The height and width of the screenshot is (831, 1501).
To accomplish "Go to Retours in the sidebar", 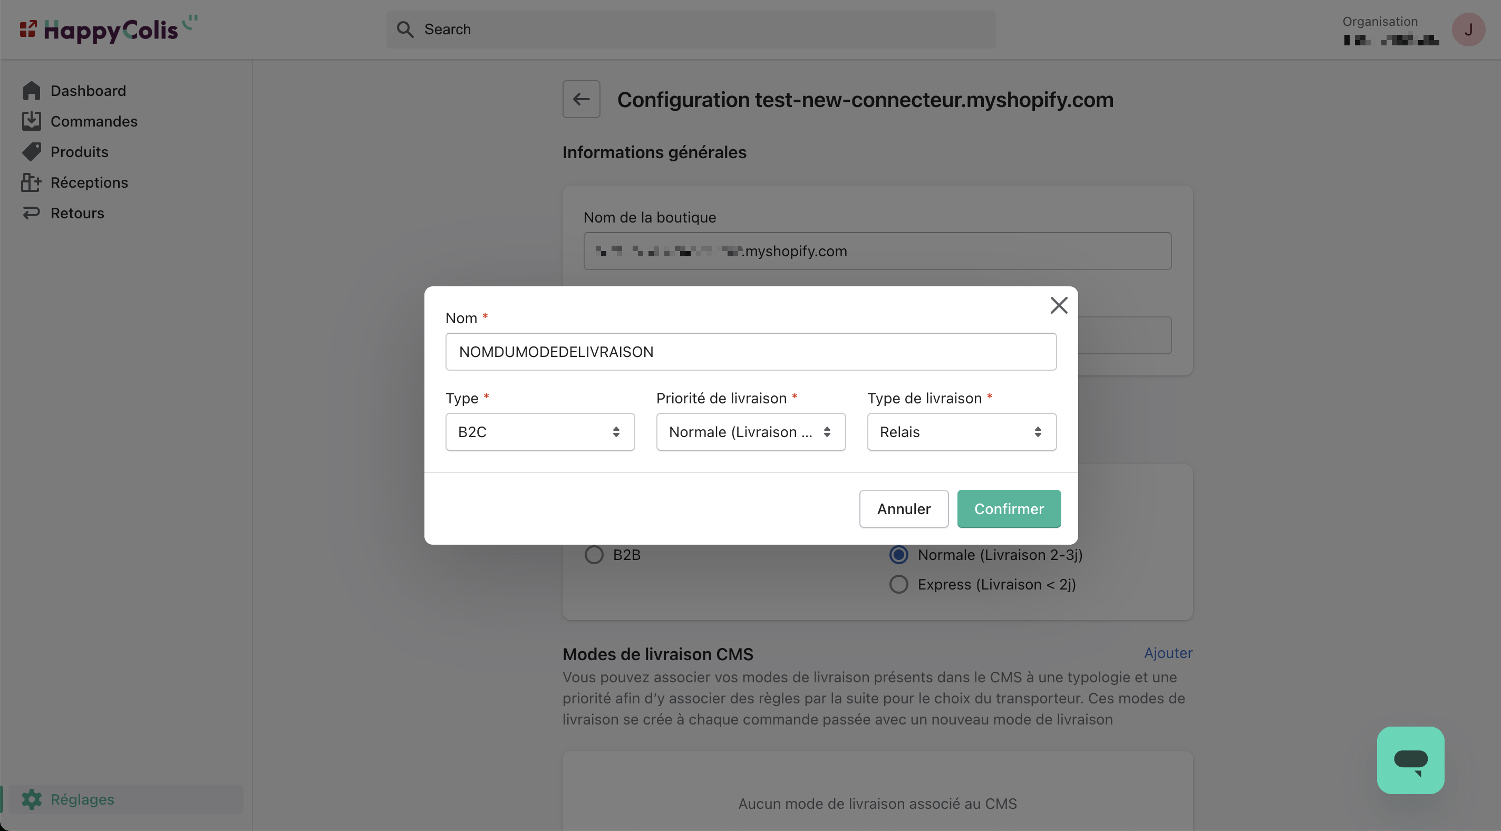I will (x=77, y=213).
